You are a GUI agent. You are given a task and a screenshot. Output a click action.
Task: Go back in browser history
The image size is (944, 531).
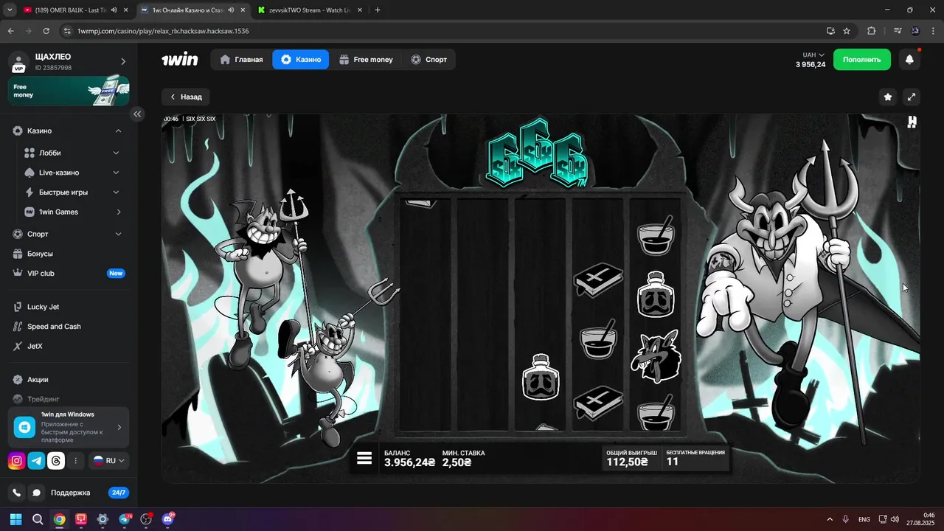click(10, 31)
